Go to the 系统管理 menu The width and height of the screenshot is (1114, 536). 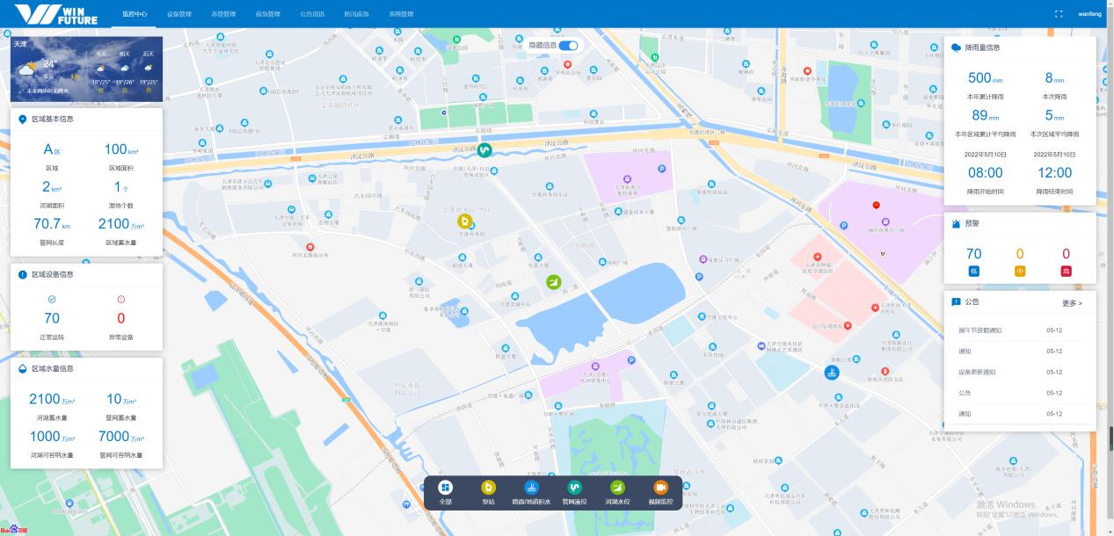[x=401, y=14]
